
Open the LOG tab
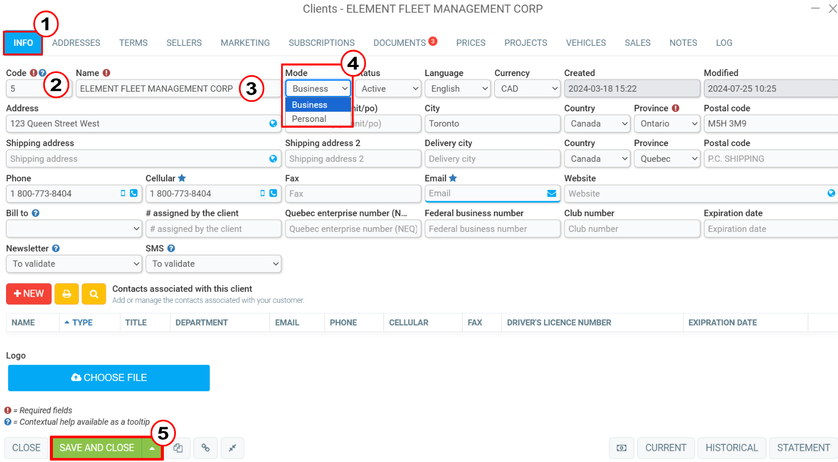point(724,43)
